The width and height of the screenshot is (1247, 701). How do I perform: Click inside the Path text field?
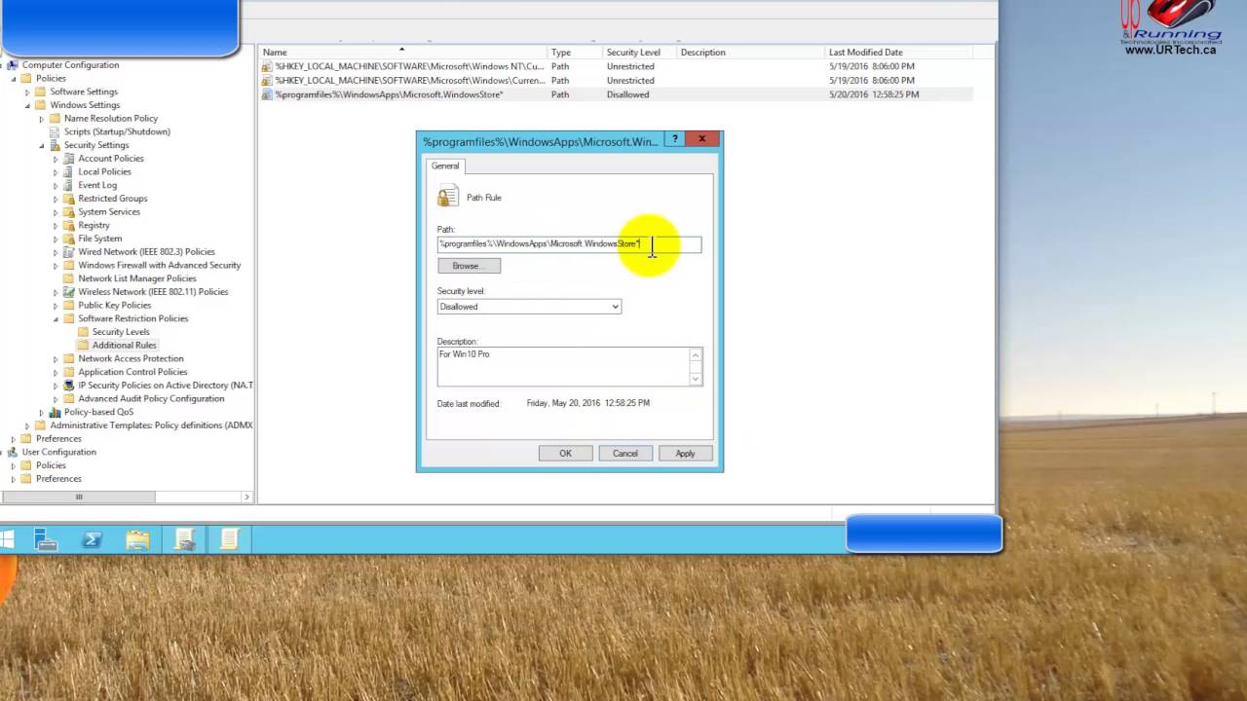point(565,243)
